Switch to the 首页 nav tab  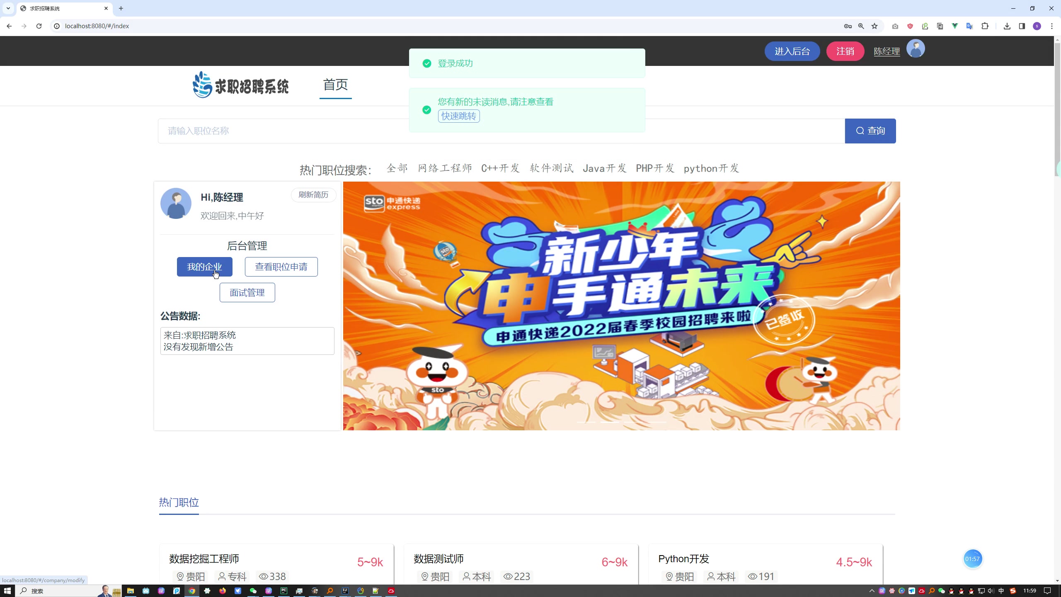[x=335, y=85]
